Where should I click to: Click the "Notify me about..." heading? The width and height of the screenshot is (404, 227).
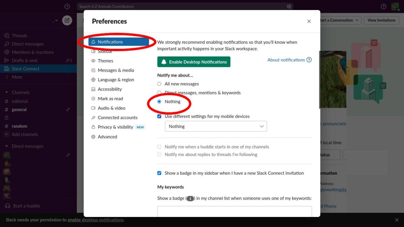point(175,75)
